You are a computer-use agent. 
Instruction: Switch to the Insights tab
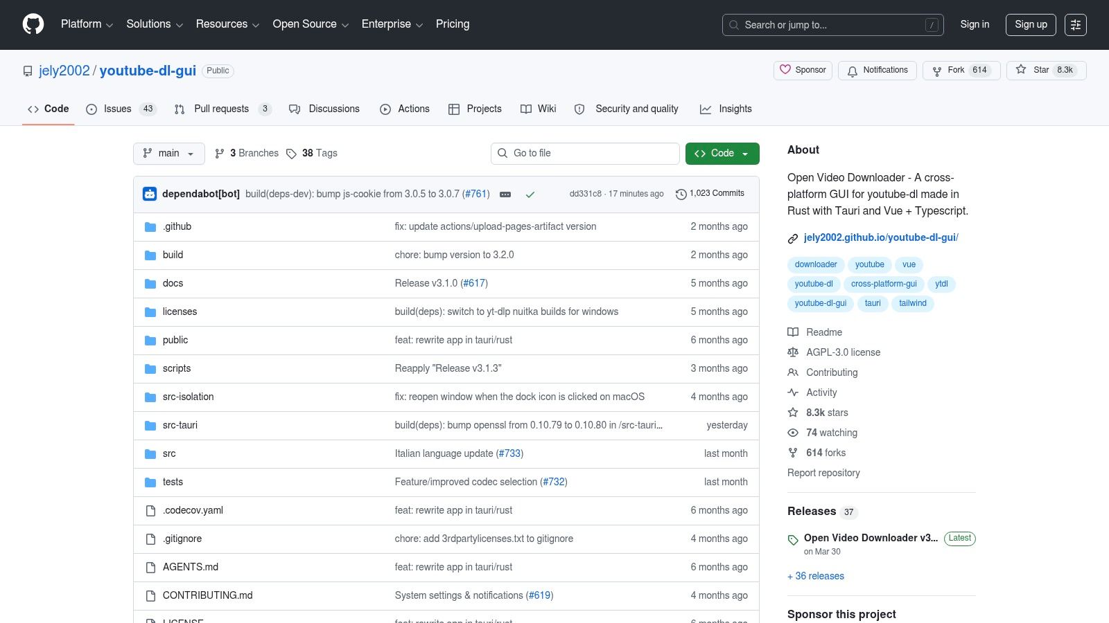(x=726, y=109)
